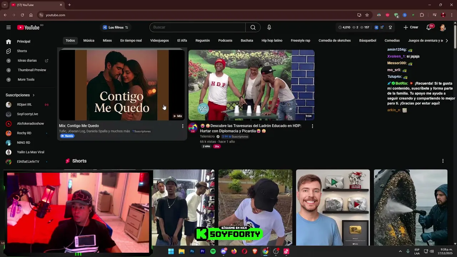Open options for Mix: Contigo Me Quedo
The width and height of the screenshot is (457, 257).
pos(183,126)
